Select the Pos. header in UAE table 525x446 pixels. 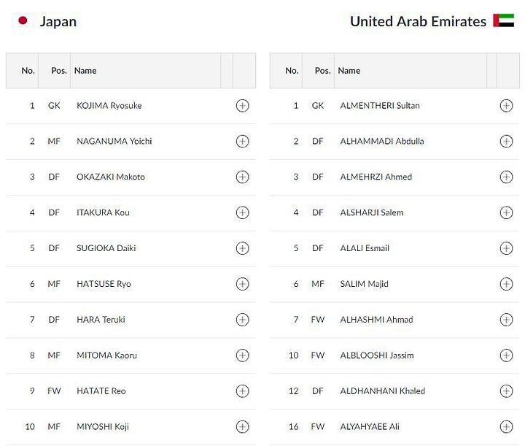323,71
